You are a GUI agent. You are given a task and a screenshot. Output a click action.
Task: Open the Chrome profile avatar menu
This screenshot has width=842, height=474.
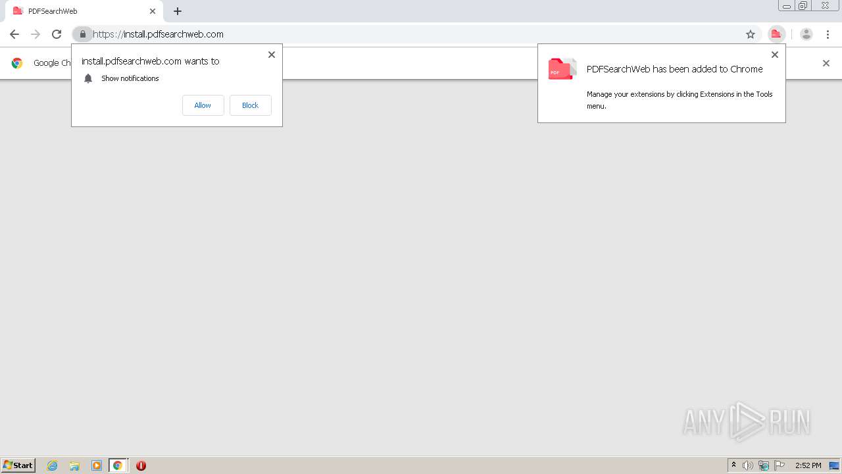(806, 34)
